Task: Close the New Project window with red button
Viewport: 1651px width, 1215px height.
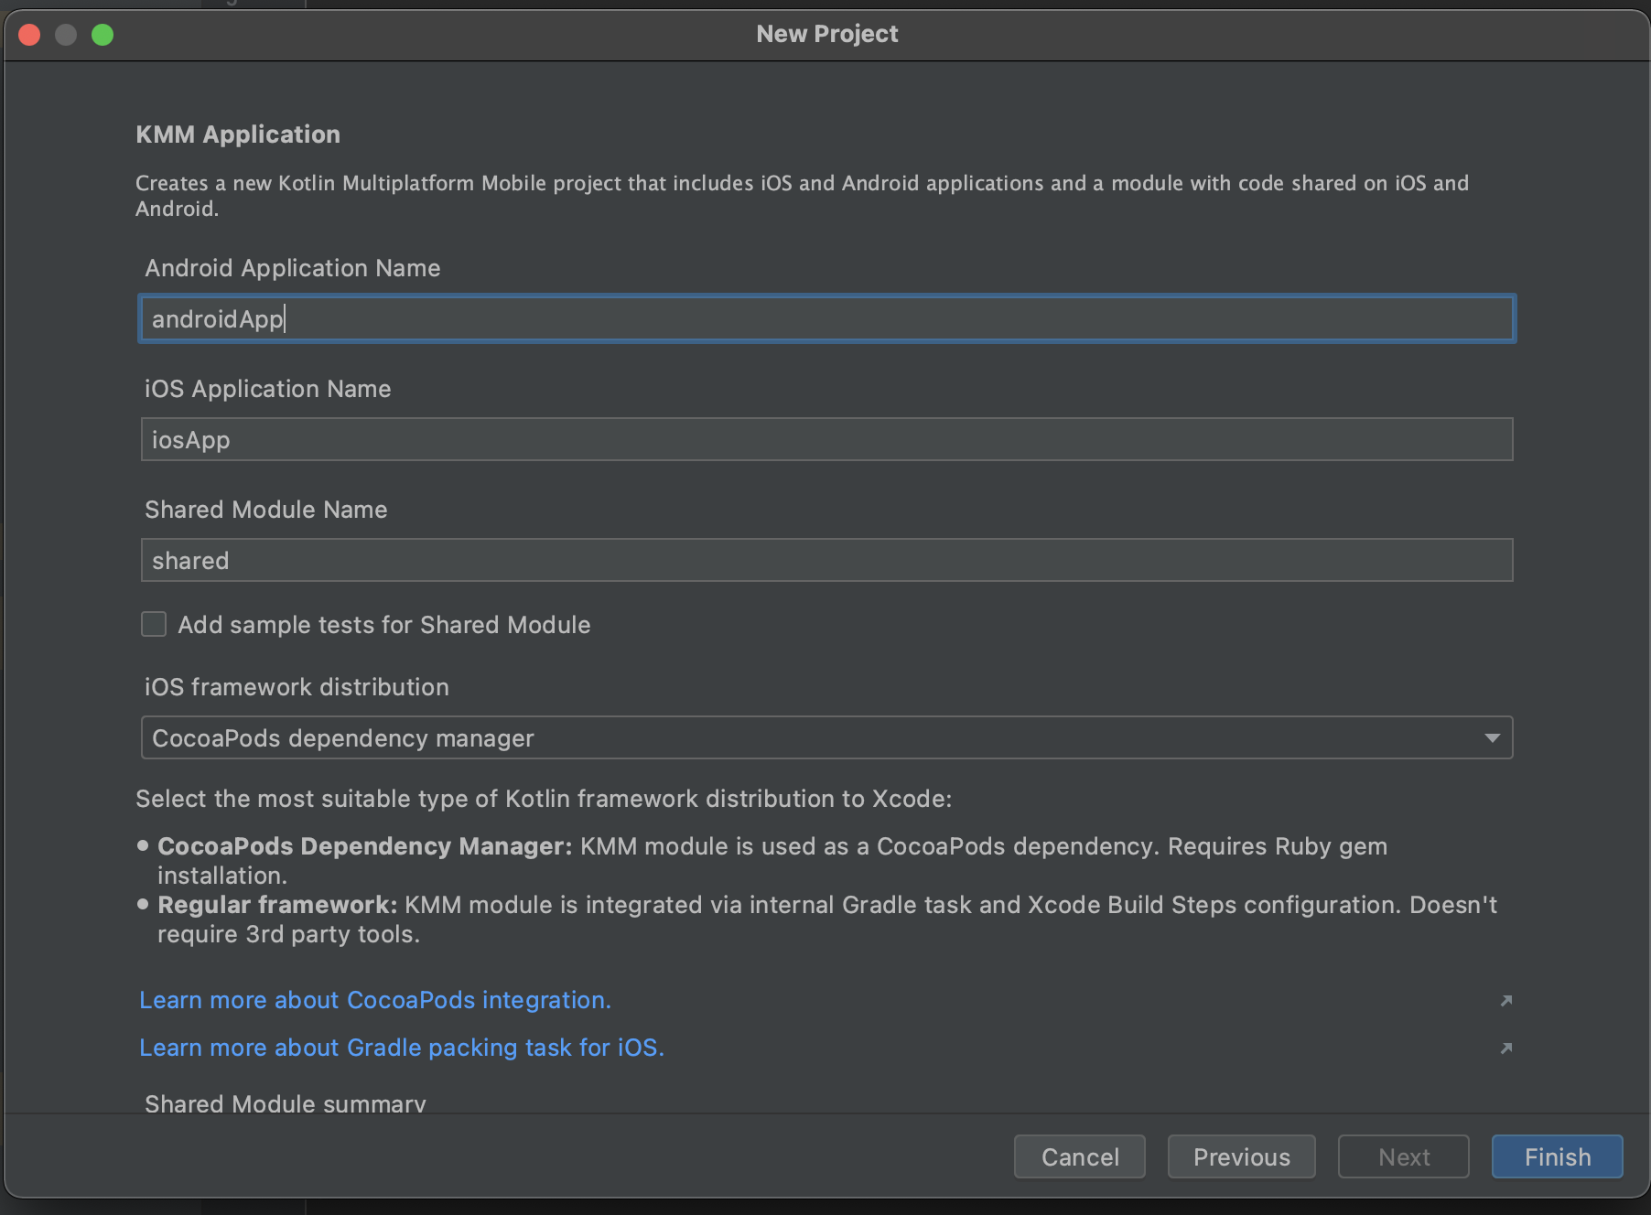Action: (29, 35)
